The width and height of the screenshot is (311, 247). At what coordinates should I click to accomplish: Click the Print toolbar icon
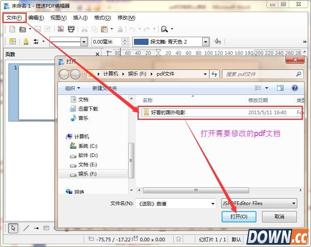click(x=71, y=29)
